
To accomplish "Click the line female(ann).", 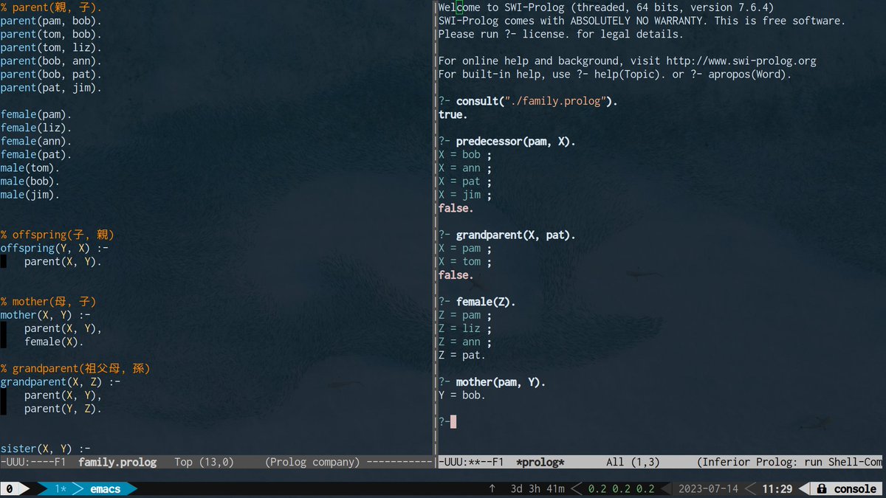I will (36, 141).
